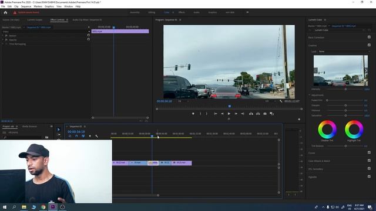The width and height of the screenshot is (376, 211).
Task: Expand the Curves section header
Action: coord(311,153)
